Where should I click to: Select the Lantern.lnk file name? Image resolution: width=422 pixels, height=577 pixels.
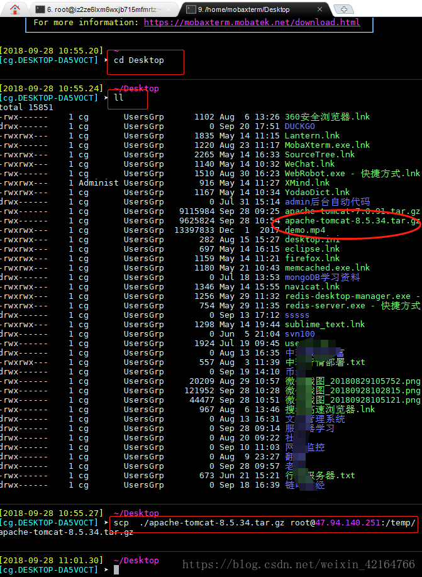coord(312,135)
